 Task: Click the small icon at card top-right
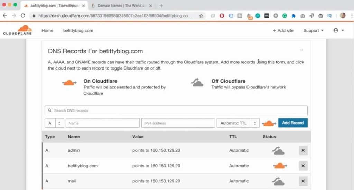301,50
